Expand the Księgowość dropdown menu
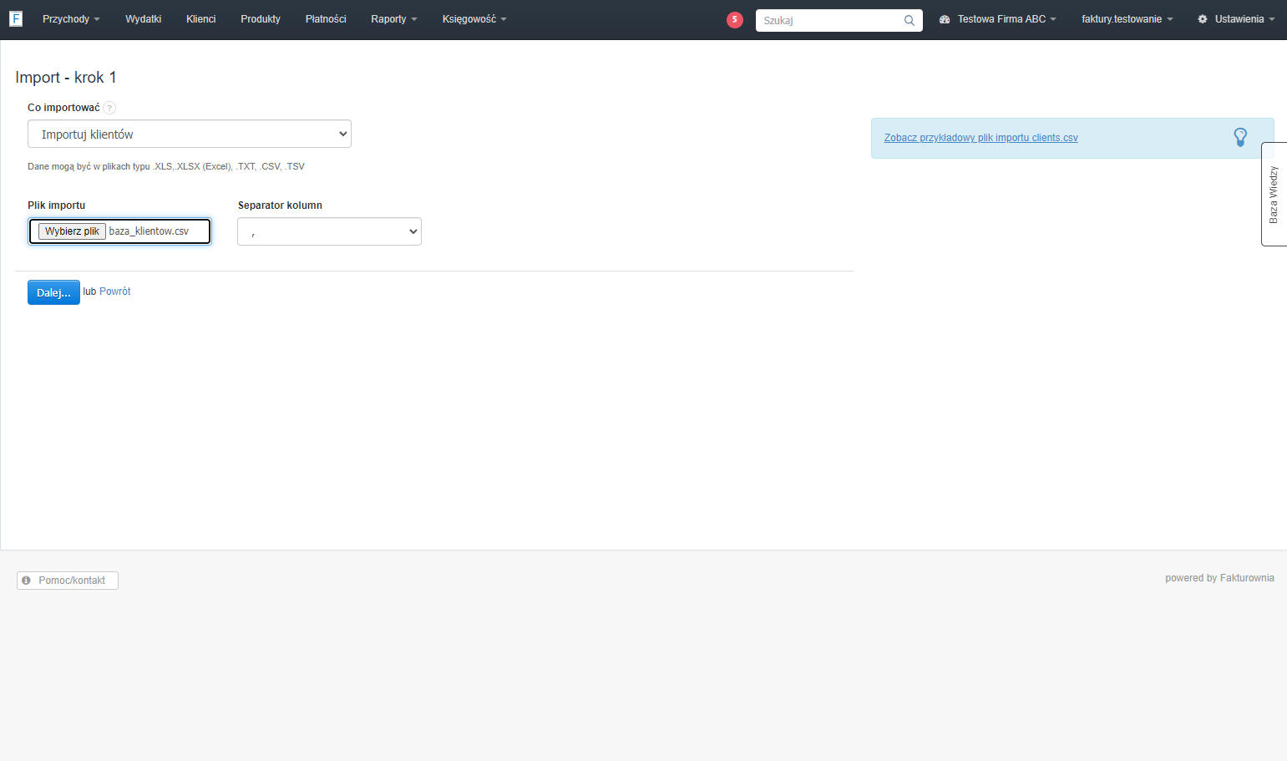 pos(474,19)
